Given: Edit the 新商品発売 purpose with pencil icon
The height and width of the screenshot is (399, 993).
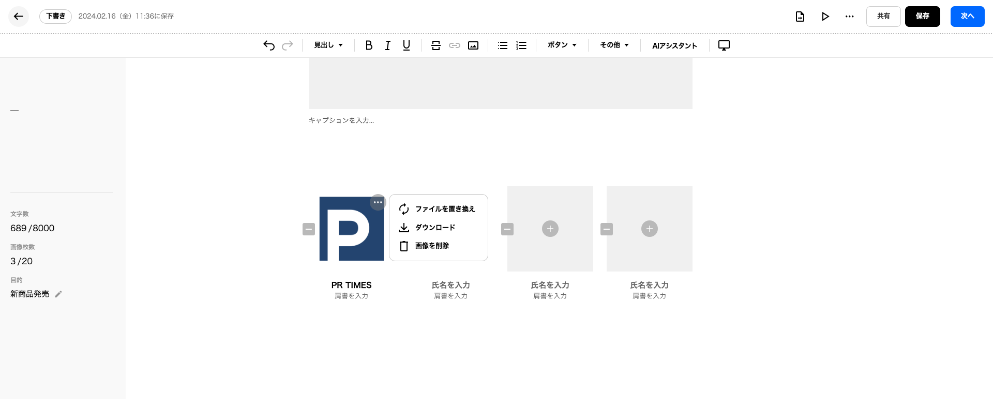Looking at the screenshot, I should click(x=58, y=294).
